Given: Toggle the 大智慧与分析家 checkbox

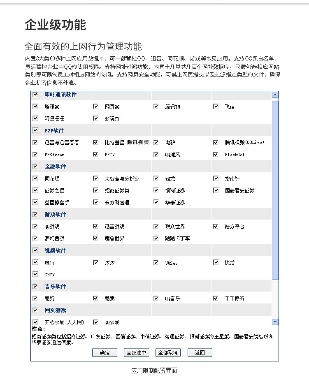Looking at the screenshot, I should 95,178.
